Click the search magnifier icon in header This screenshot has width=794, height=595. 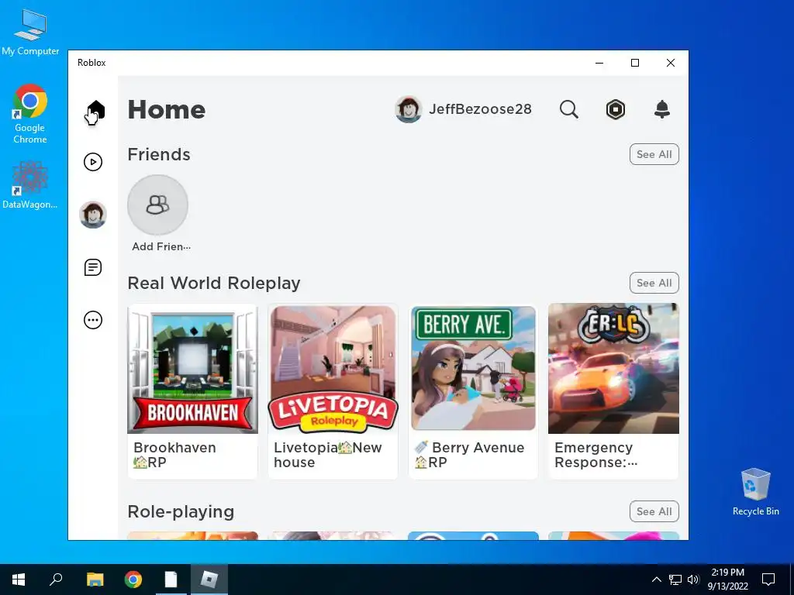(x=568, y=109)
